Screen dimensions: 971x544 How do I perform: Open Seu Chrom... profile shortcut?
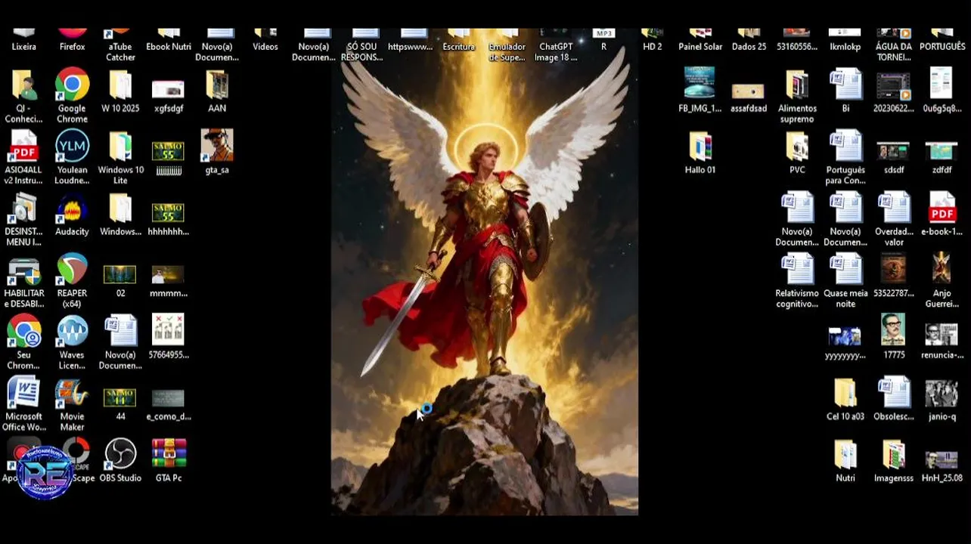point(23,331)
